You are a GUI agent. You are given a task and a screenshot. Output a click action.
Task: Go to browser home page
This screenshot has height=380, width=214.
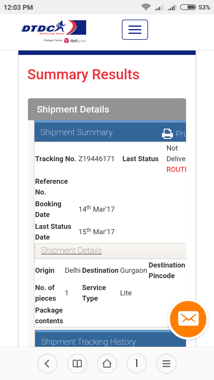(x=107, y=363)
